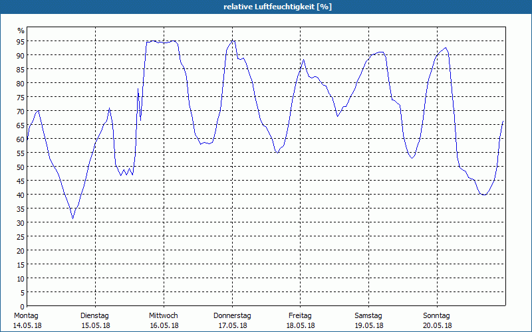
Task: Select the 20 value on the y-axis
Action: [x=21, y=251]
